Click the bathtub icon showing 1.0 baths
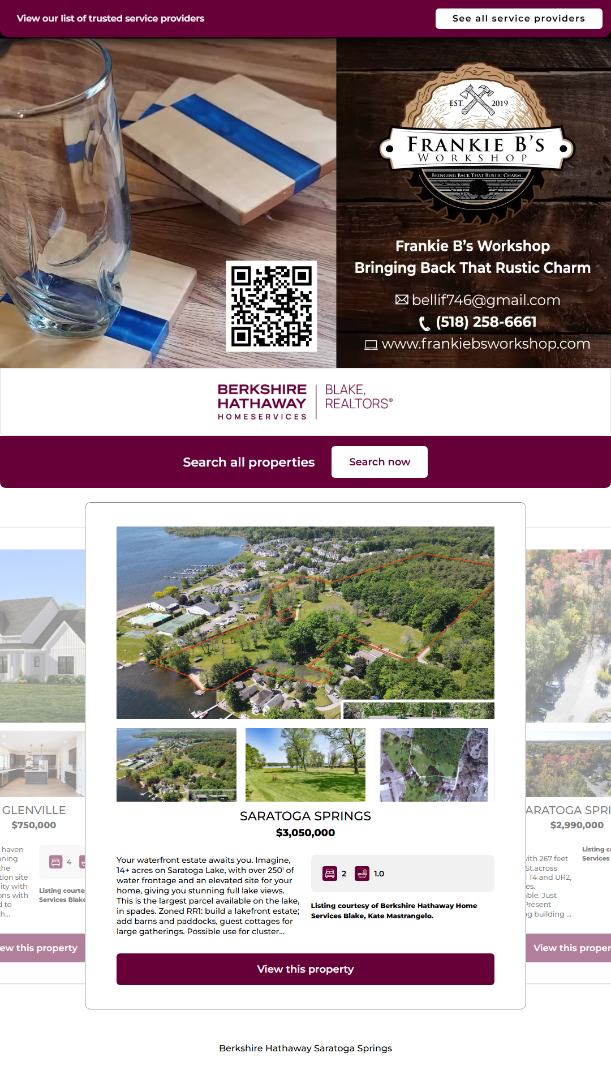This screenshot has width=611, height=1087. (362, 874)
